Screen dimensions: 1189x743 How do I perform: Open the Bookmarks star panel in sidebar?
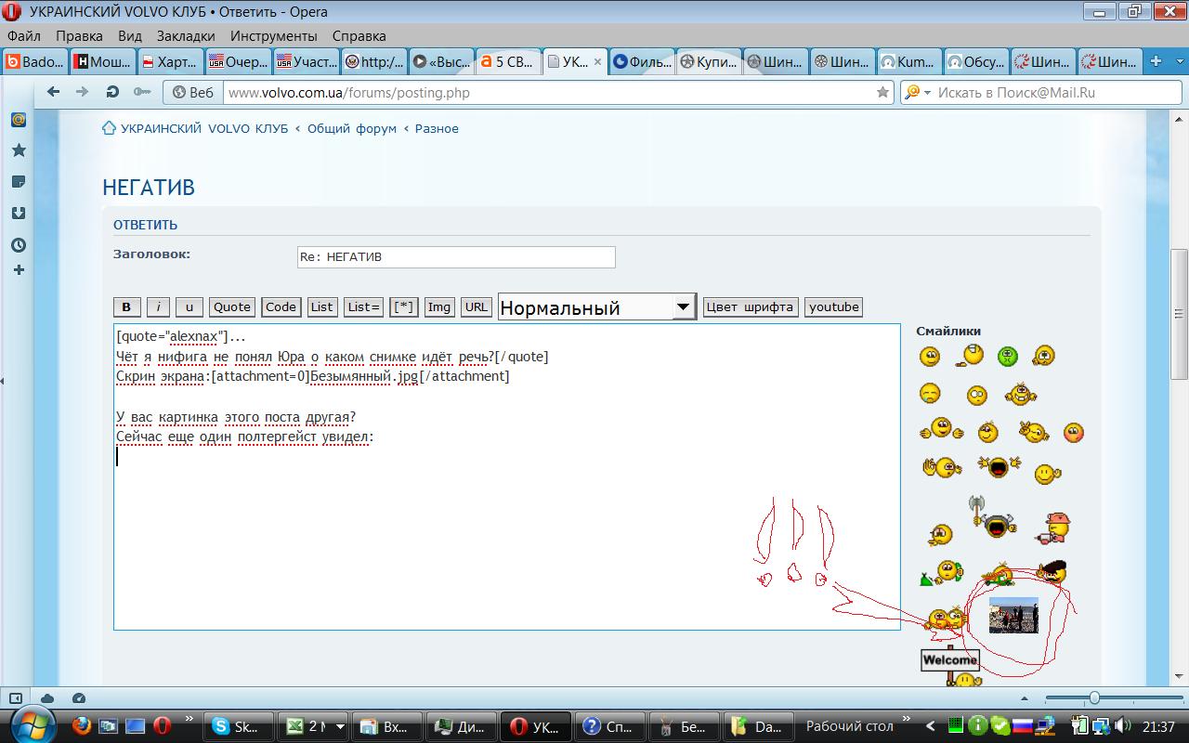point(18,150)
